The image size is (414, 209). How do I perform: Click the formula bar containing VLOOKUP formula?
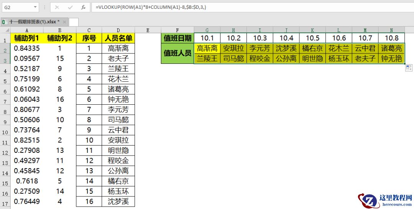(x=252, y=7)
